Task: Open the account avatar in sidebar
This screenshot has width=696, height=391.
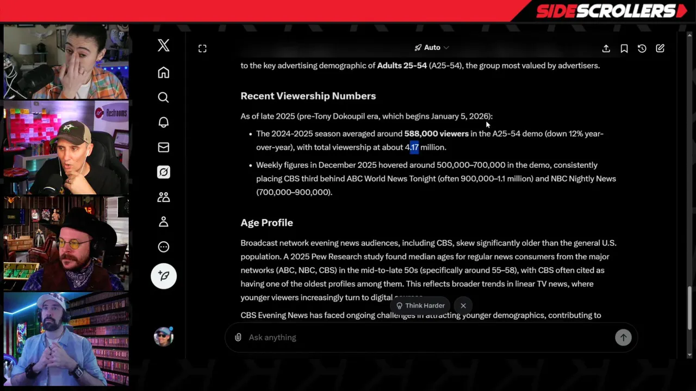Action: click(x=163, y=337)
